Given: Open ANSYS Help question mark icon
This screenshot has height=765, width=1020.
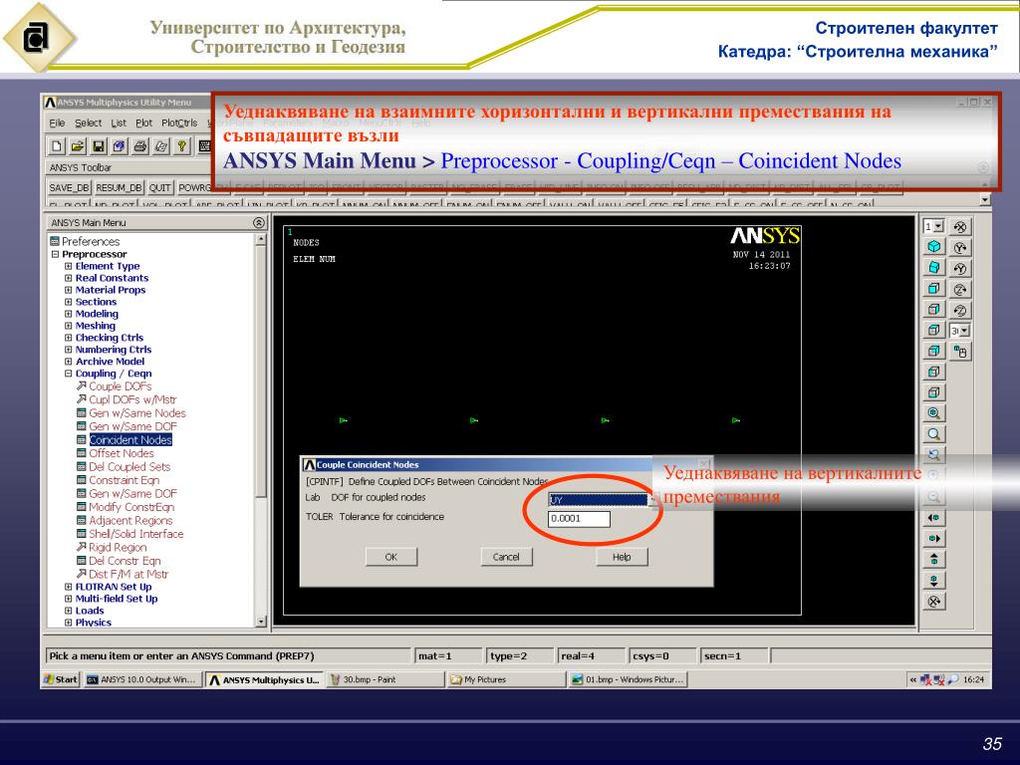Looking at the screenshot, I should 181,146.
